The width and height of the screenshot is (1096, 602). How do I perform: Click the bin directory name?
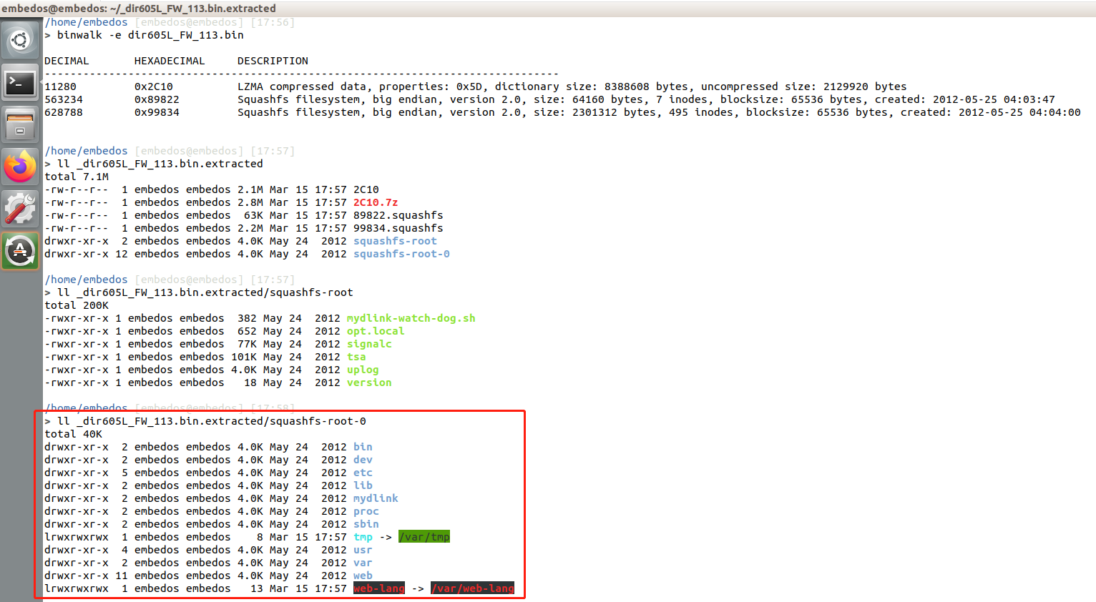pyautogui.click(x=363, y=447)
